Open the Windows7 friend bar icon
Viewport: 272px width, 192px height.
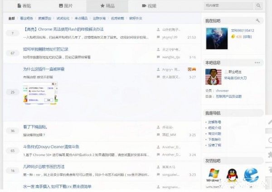214,175
